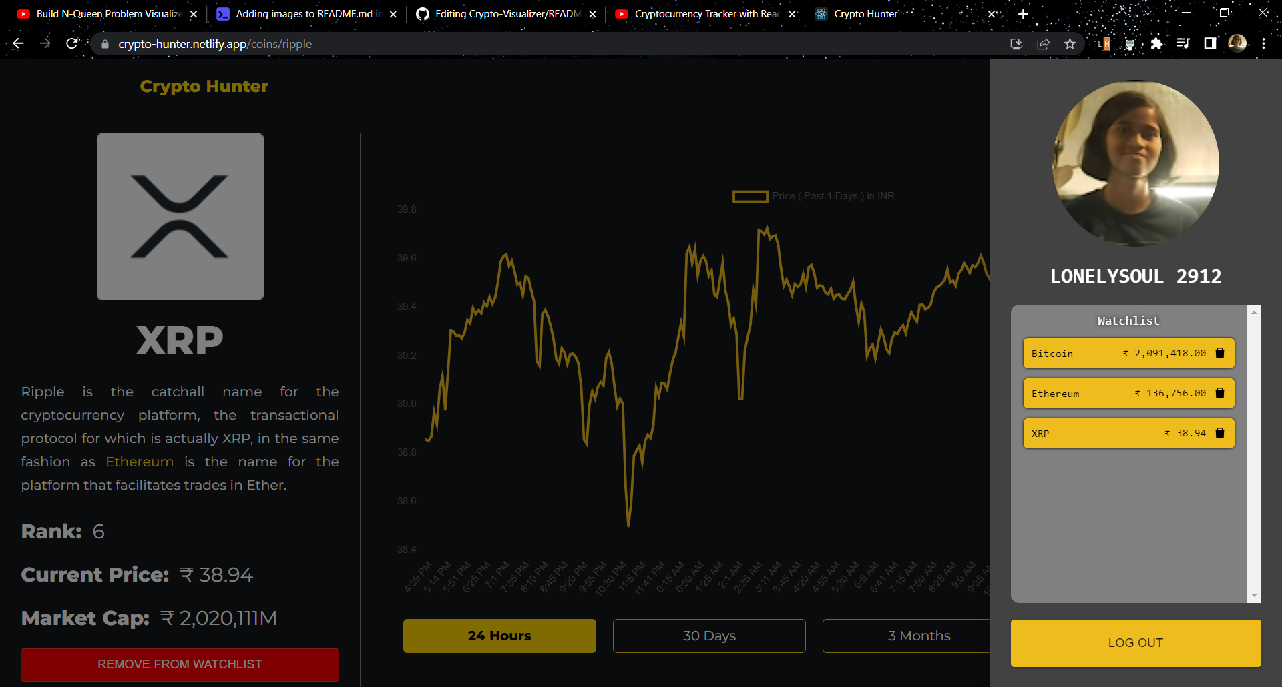Open the share icon in address bar
1282x687 pixels.
1043,43
